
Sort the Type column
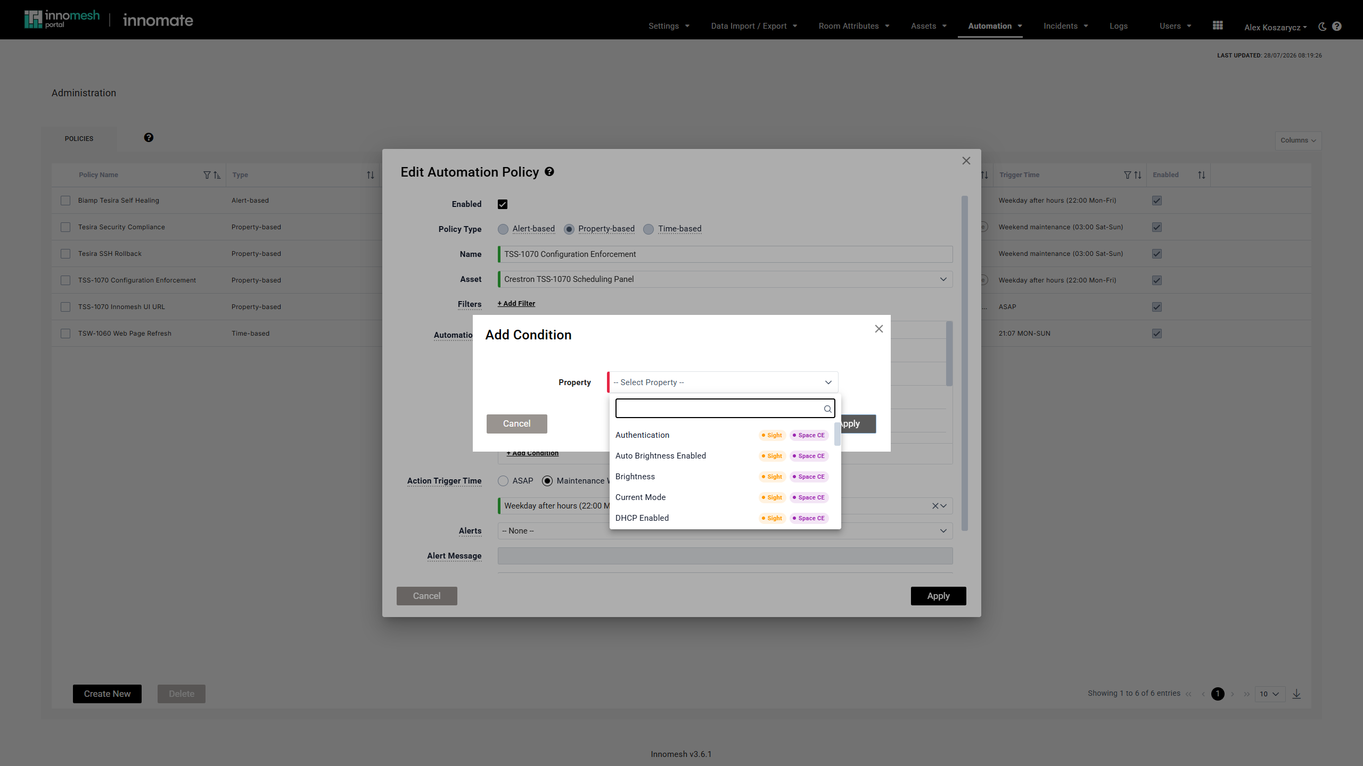[x=371, y=175]
